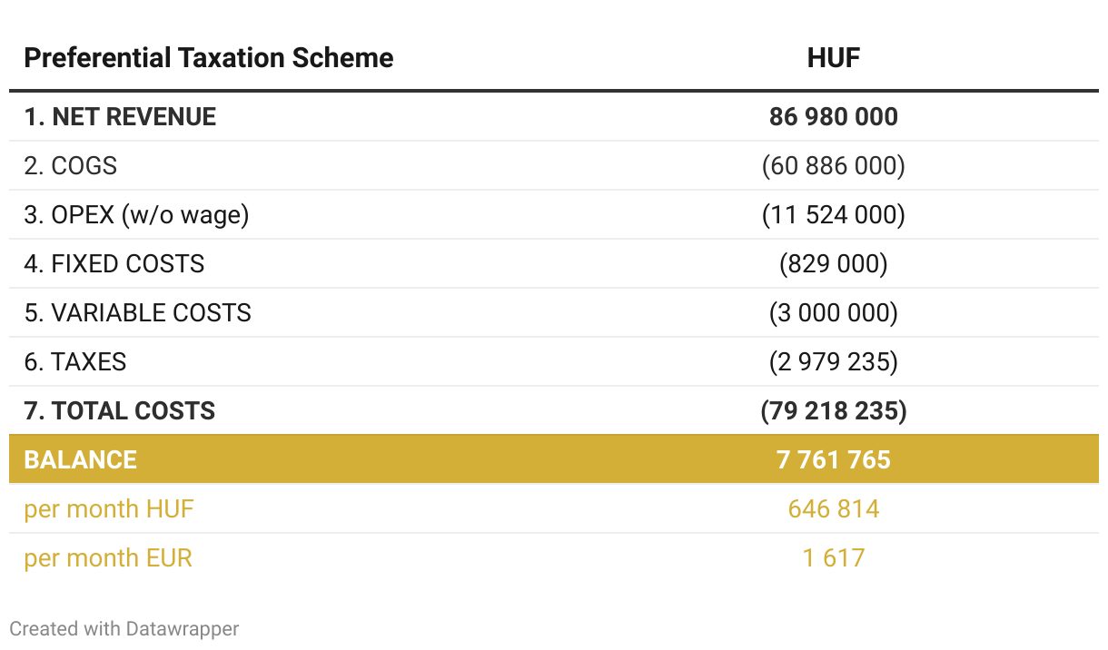Click the HUF column header
This screenshot has width=1108, height=650.
[833, 58]
